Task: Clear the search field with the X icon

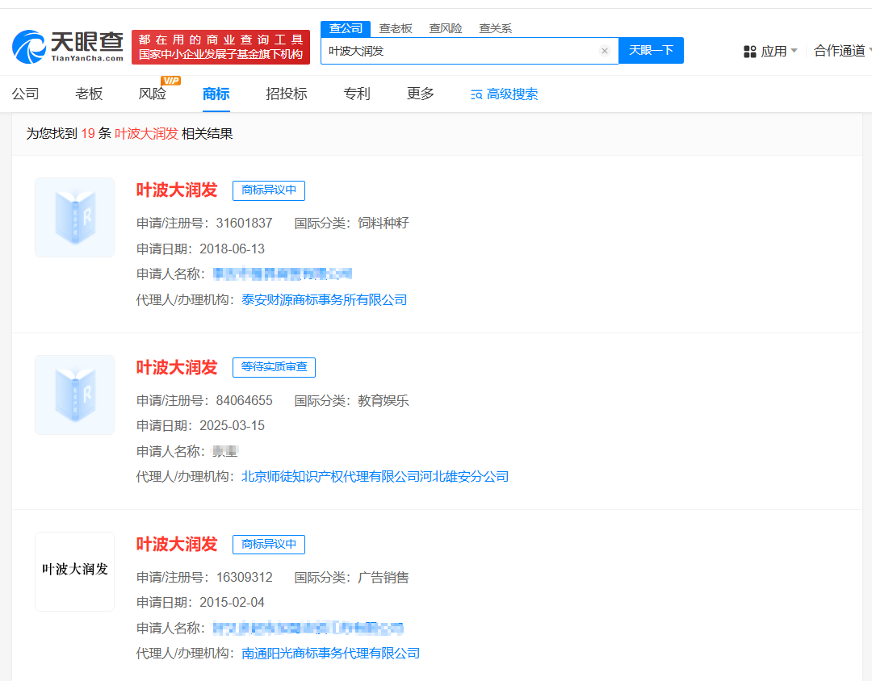Action: [x=605, y=51]
